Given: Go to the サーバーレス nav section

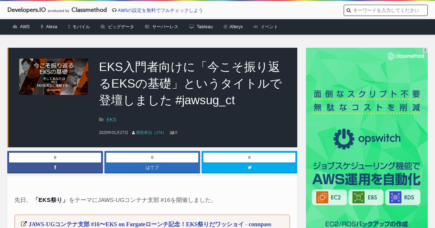Looking at the screenshot, I should tap(161, 27).
